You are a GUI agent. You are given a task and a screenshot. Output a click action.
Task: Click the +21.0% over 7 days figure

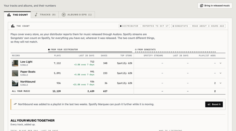pos(83,84)
